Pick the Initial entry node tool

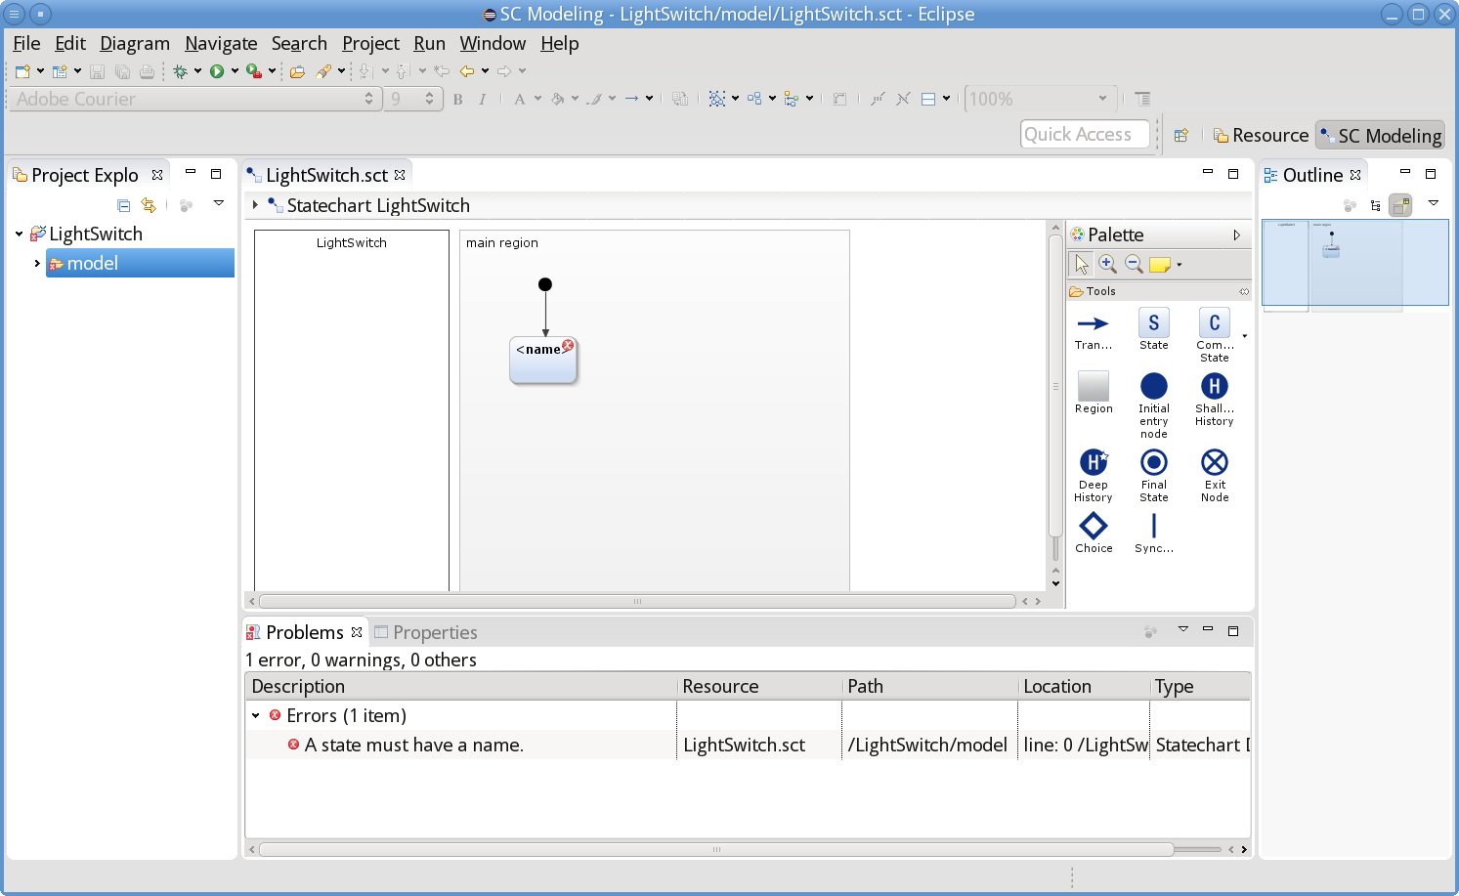tap(1153, 405)
